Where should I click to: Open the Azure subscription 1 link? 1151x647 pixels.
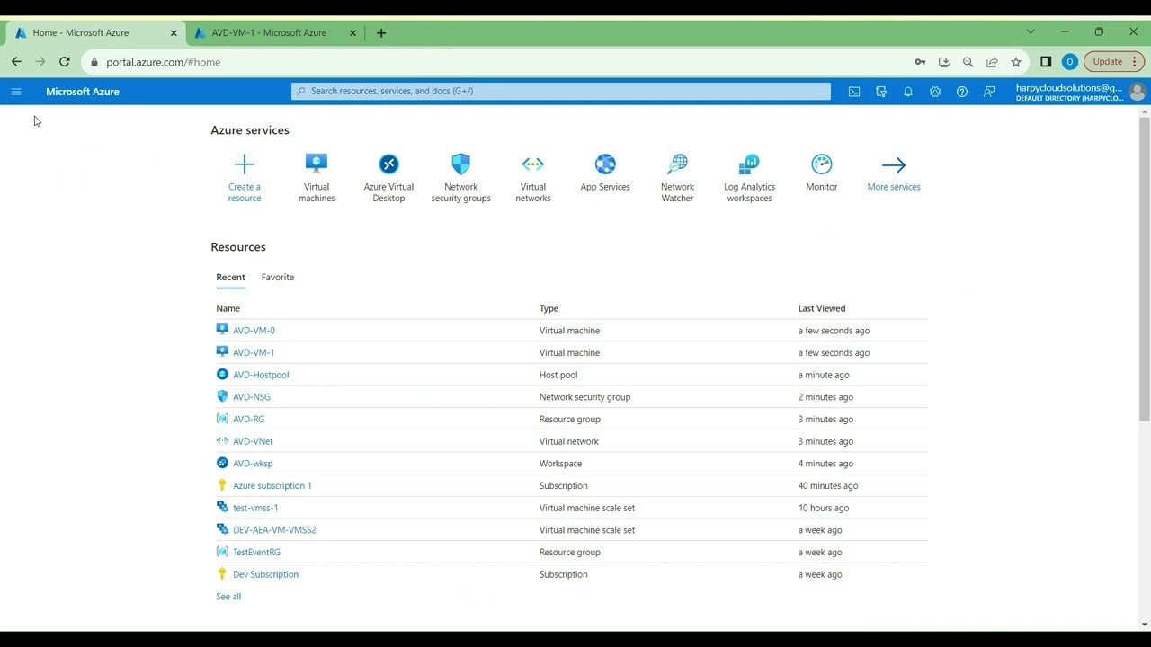[x=272, y=486]
